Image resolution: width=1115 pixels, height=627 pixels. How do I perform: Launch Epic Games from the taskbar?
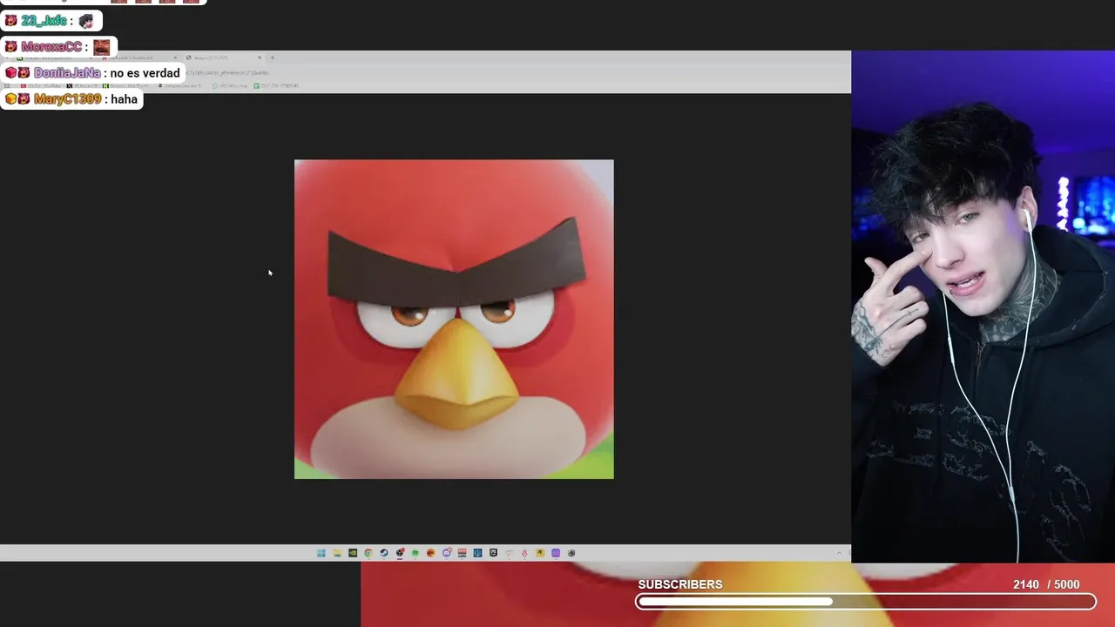[493, 553]
